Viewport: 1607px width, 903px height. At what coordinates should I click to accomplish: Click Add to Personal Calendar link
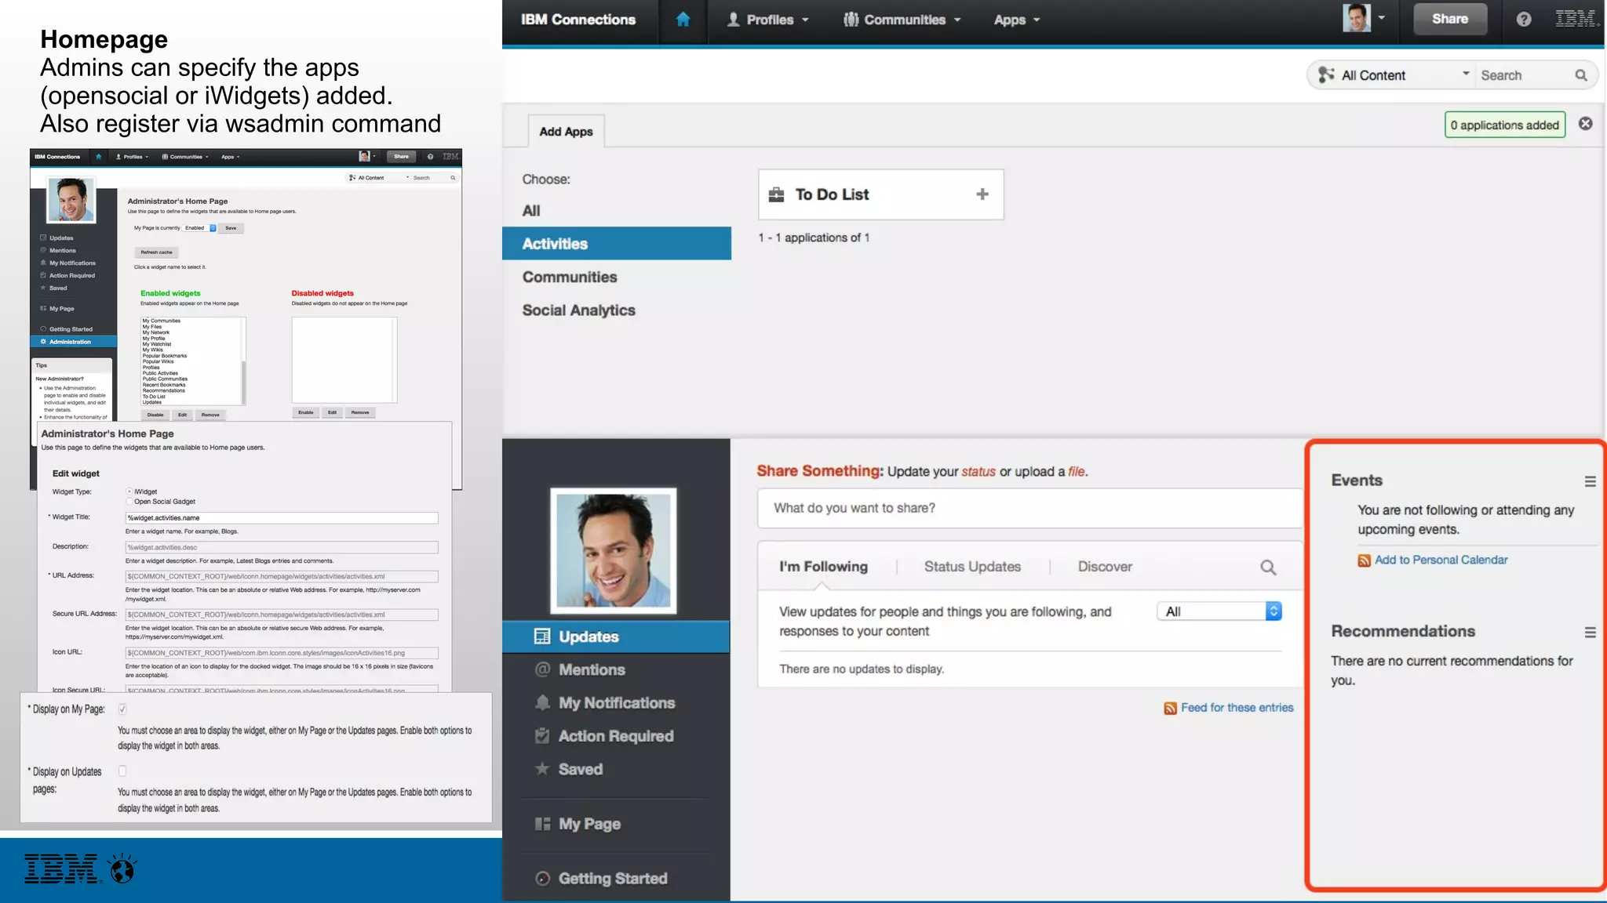[x=1441, y=560]
